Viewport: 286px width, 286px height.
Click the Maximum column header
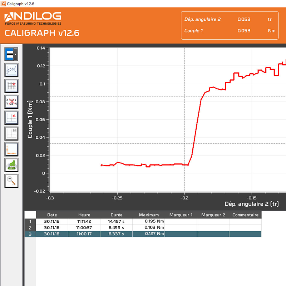tap(148, 215)
